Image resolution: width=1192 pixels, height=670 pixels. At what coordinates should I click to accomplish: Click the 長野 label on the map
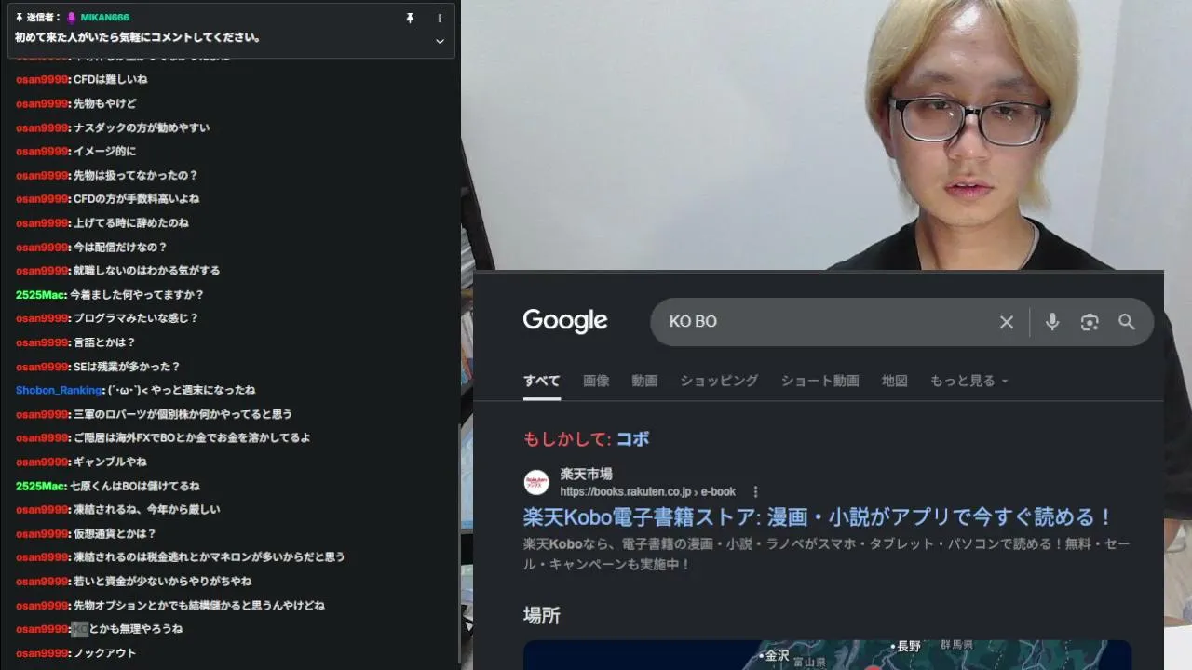tap(908, 646)
